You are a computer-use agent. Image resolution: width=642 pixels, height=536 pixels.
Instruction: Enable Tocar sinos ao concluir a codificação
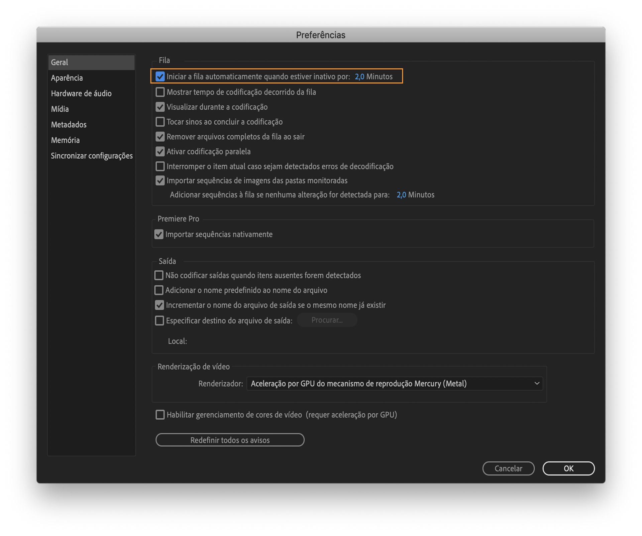click(x=160, y=122)
